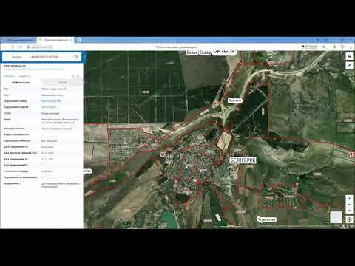Select the 'Кадастровая стоимость:' row label
Screen dimensions: 355x266
coord(17,140)
